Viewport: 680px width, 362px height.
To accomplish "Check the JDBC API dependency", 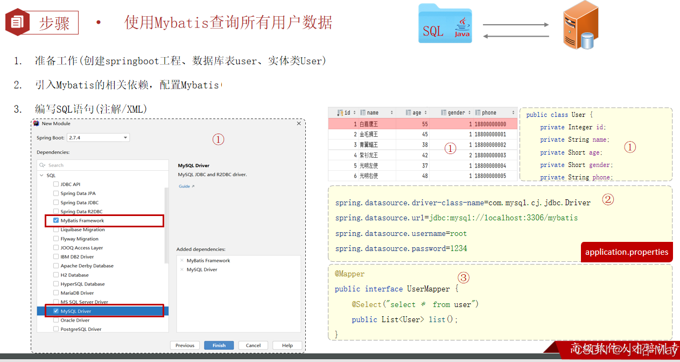I will coord(56,184).
